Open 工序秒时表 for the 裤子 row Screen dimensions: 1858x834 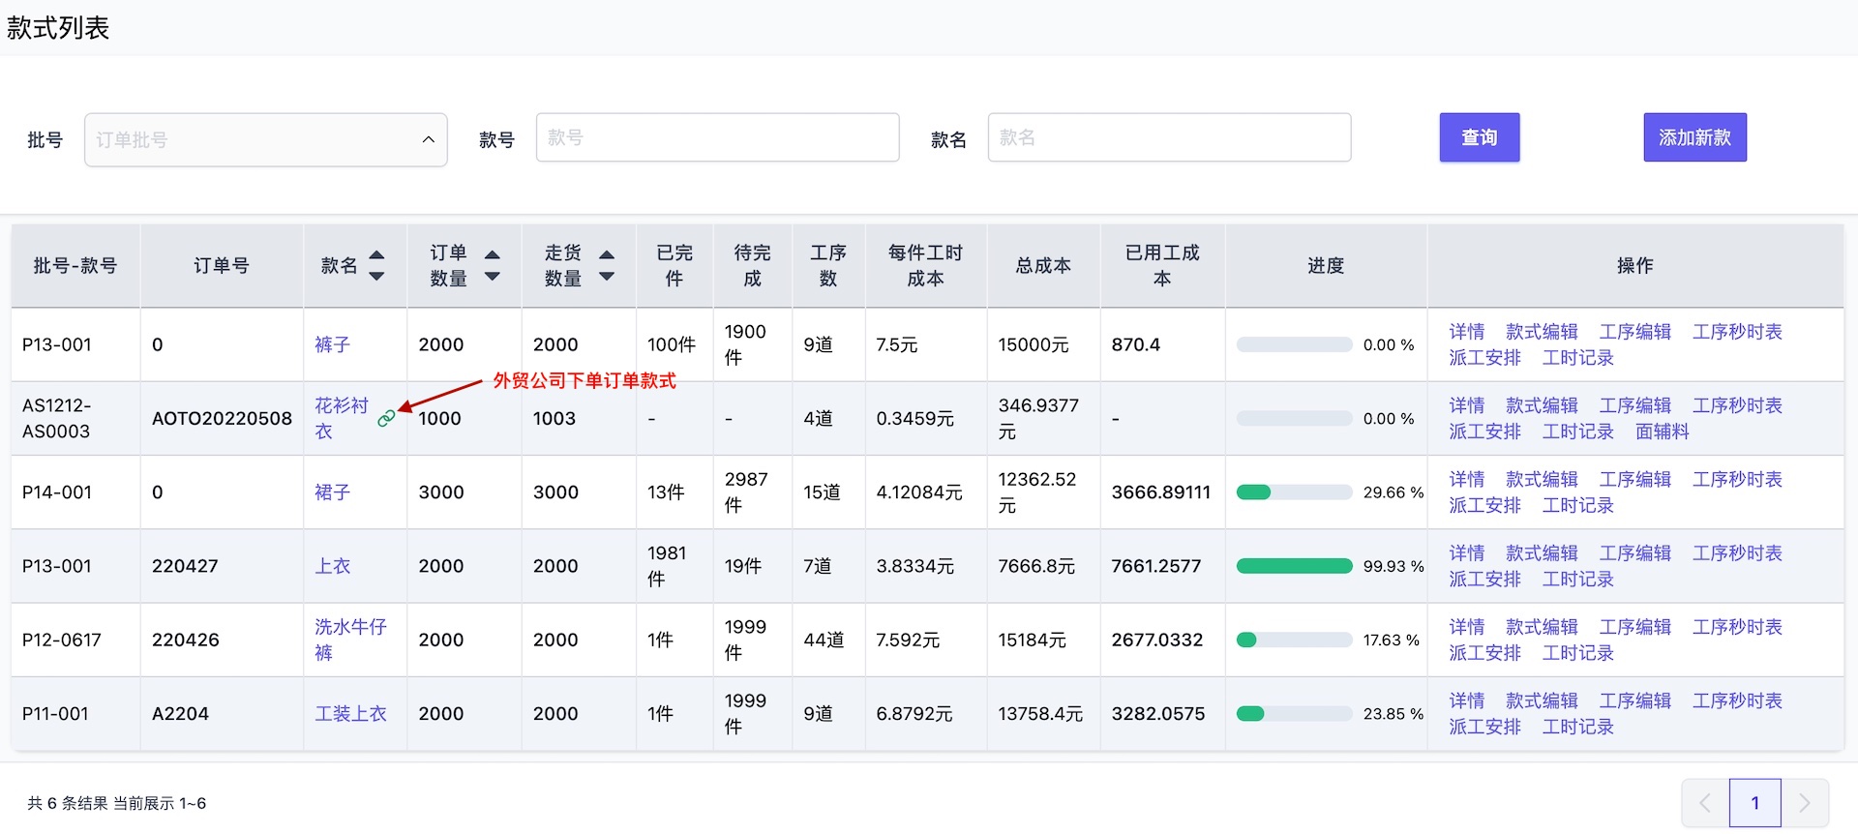1737,332
